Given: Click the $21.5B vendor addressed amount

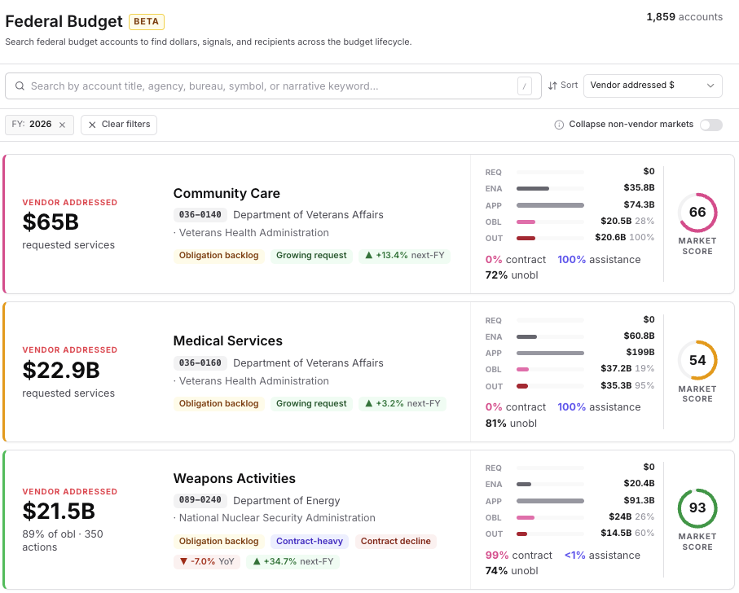Looking at the screenshot, I should [x=59, y=512].
